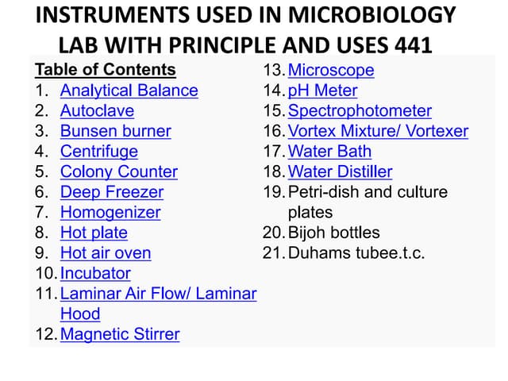This screenshot has height=381, width=508.
Task: Open the Incubator link
Action: 95,274
